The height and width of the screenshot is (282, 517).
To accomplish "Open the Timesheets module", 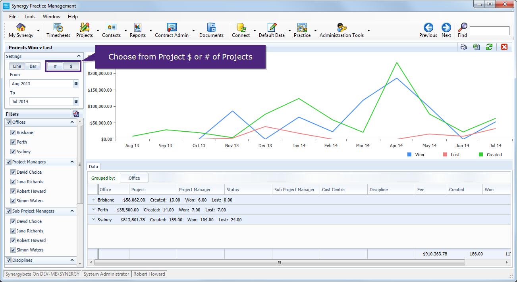I will coord(58,30).
